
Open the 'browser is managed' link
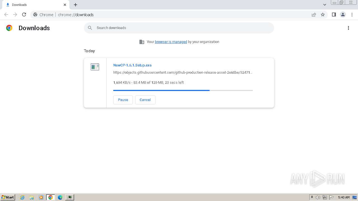click(171, 42)
